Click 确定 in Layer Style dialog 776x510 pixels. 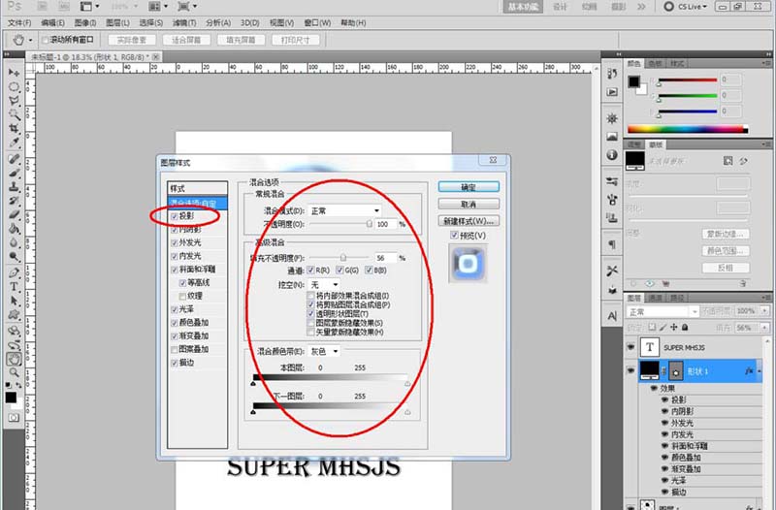469,187
